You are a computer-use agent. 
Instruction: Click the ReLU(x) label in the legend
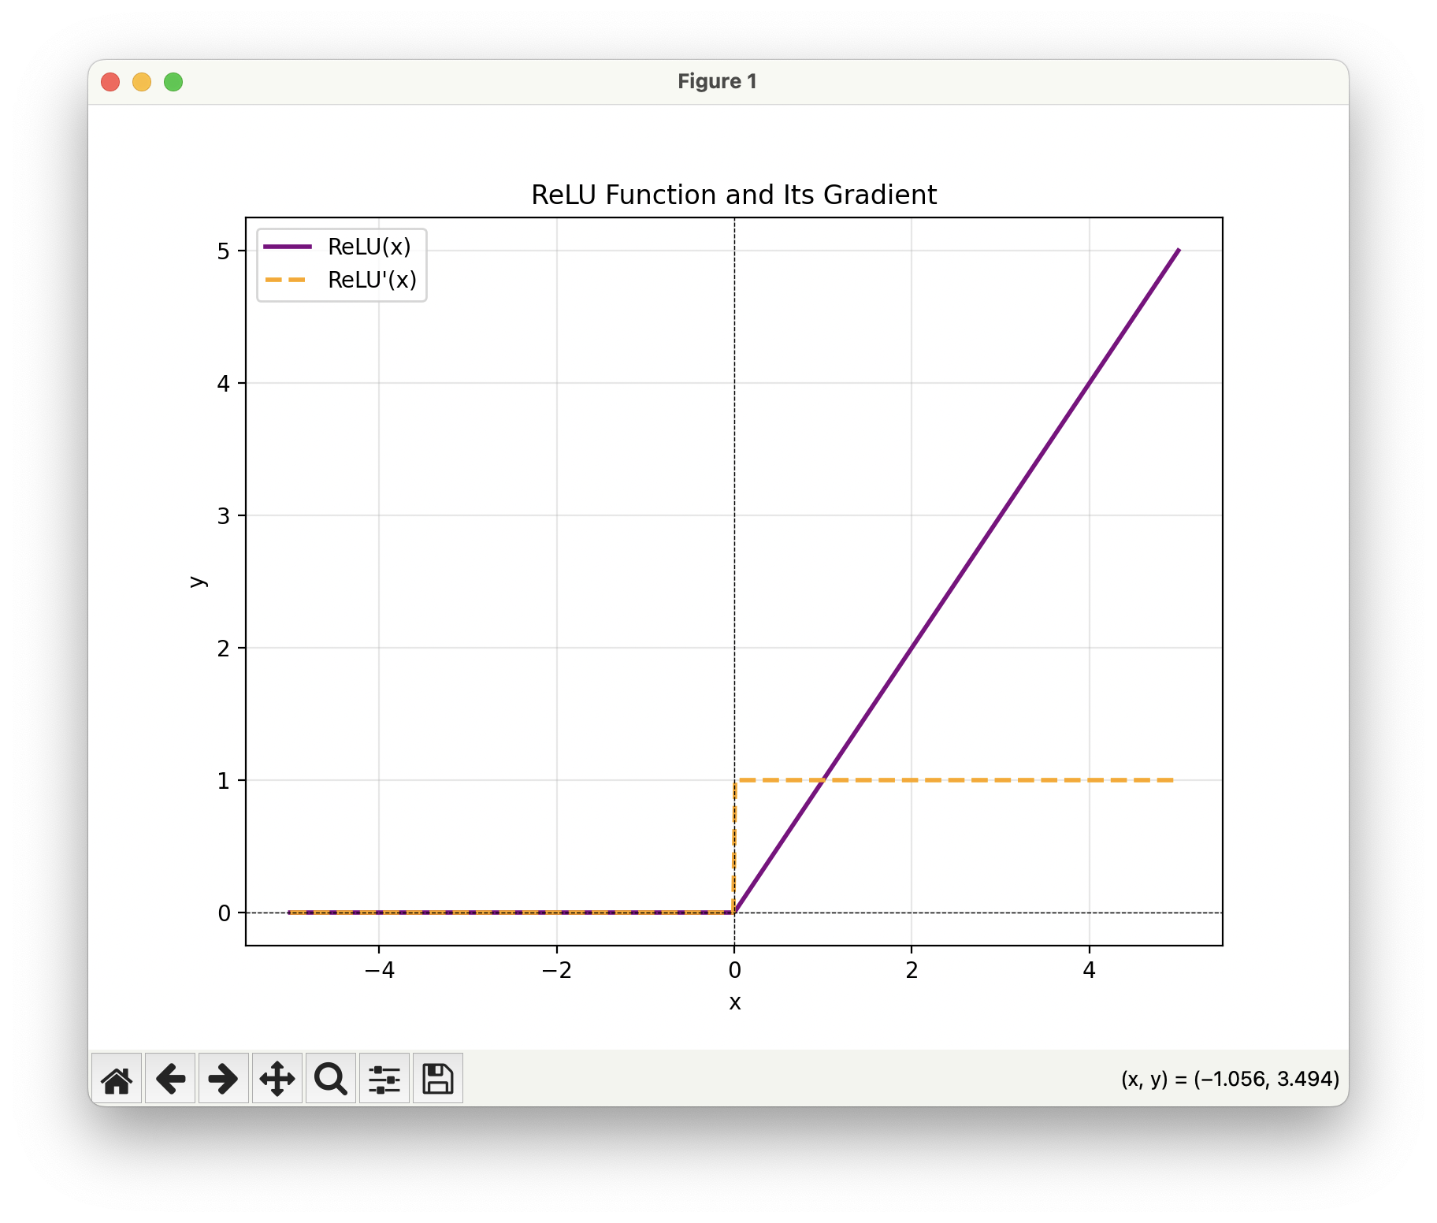click(369, 247)
